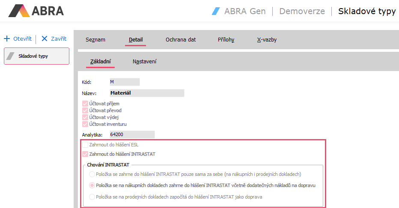Click the gray Skladové typy sidebar icon
The width and height of the screenshot is (399, 208).
pos(11,56)
